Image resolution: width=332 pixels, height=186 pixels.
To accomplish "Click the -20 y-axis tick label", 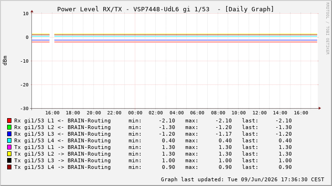I will (x=24, y=85).
